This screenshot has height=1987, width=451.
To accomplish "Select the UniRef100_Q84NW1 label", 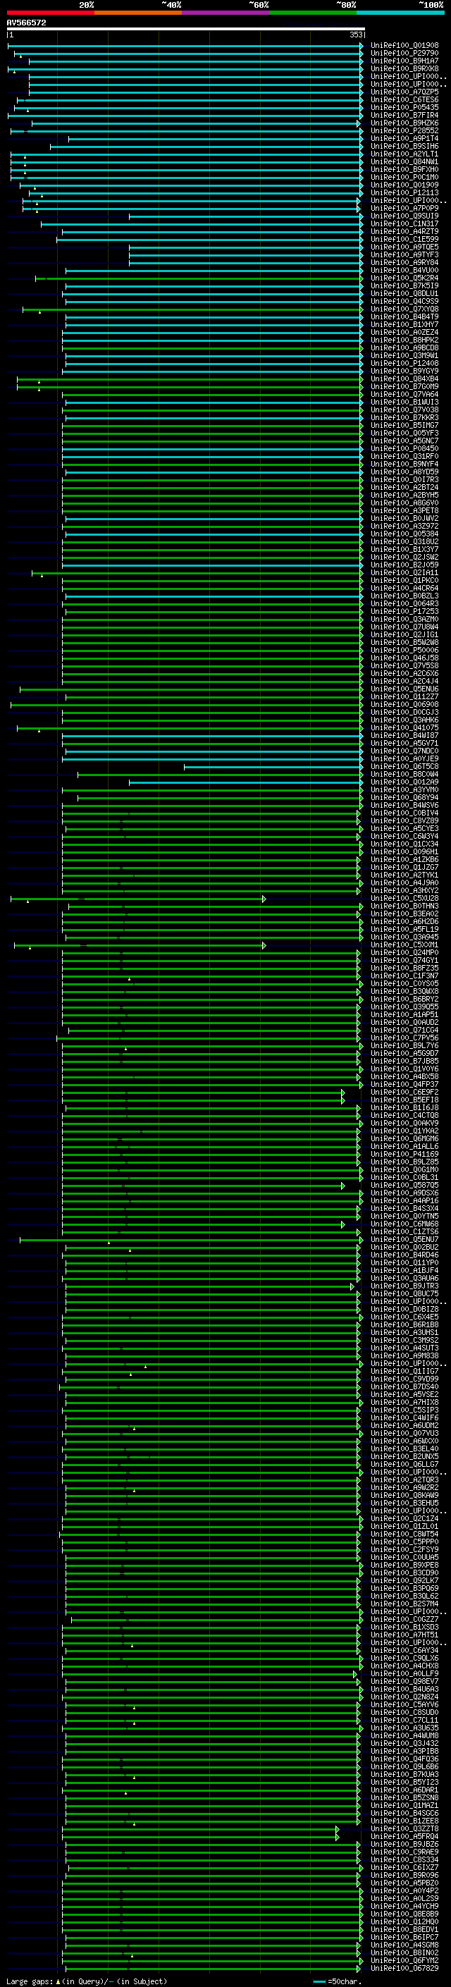I will tap(404, 162).
